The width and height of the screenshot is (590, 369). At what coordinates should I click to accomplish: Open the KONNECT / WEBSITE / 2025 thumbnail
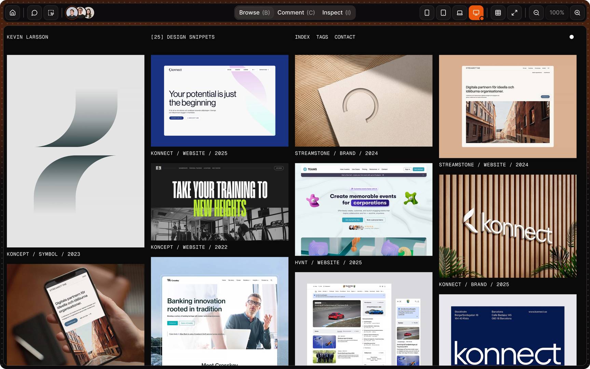(x=220, y=100)
